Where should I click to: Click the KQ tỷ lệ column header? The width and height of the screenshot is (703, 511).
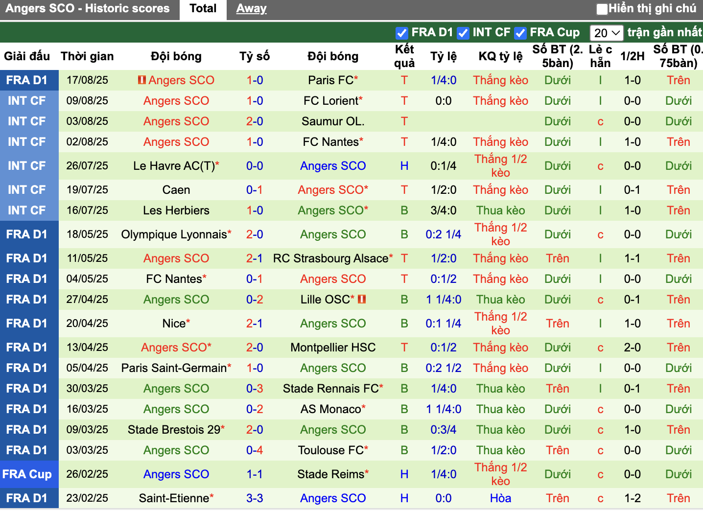[500, 56]
